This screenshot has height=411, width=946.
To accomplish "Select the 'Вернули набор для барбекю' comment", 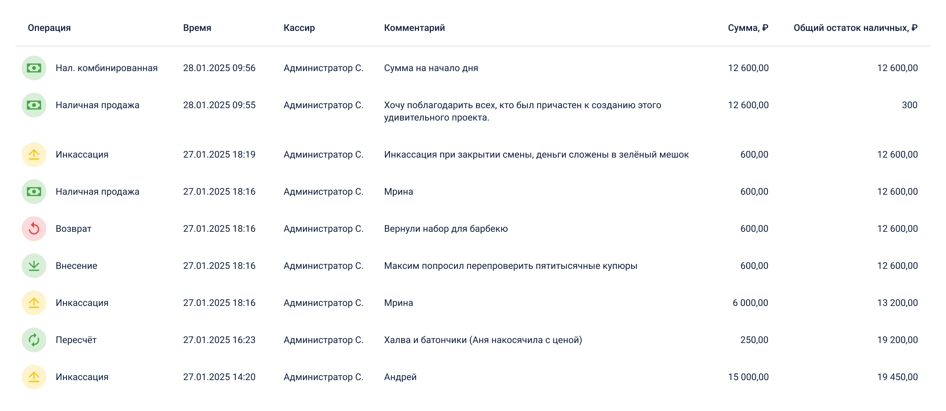I will click(x=446, y=229).
